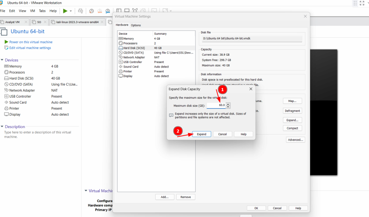Click the Compact button
The image size is (369, 217).
pyautogui.click(x=292, y=128)
